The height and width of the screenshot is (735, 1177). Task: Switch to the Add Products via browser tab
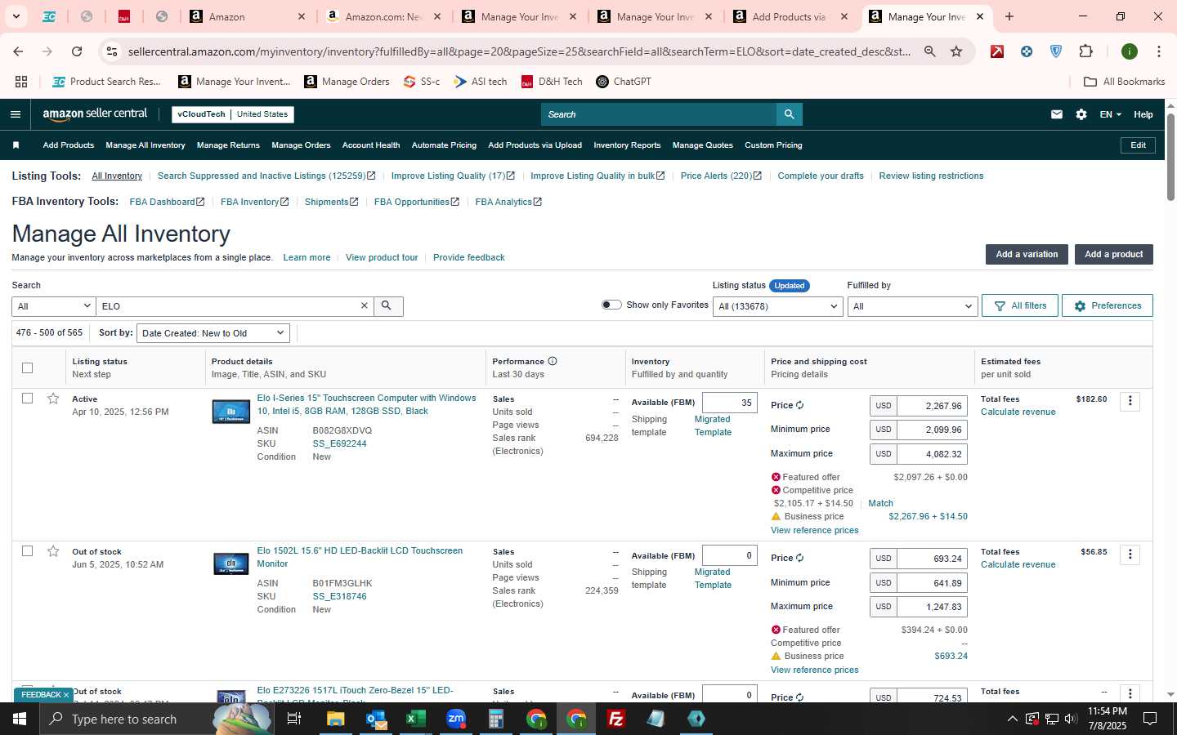(x=789, y=16)
